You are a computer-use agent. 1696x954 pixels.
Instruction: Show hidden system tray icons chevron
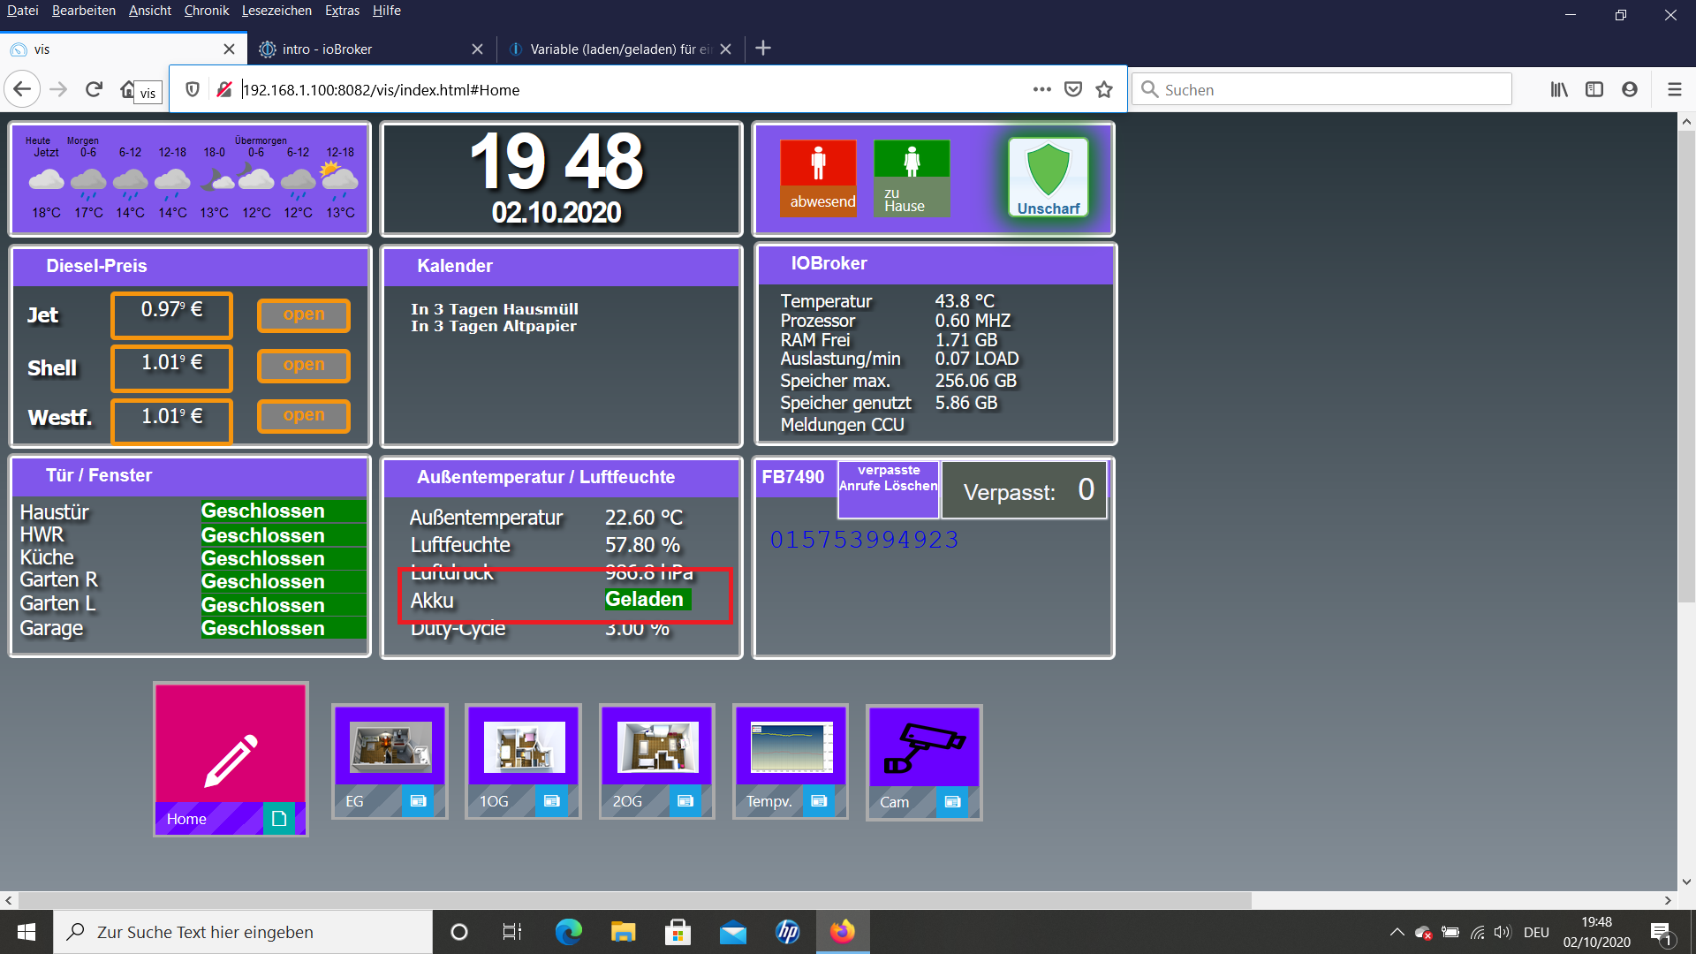coord(1397,932)
